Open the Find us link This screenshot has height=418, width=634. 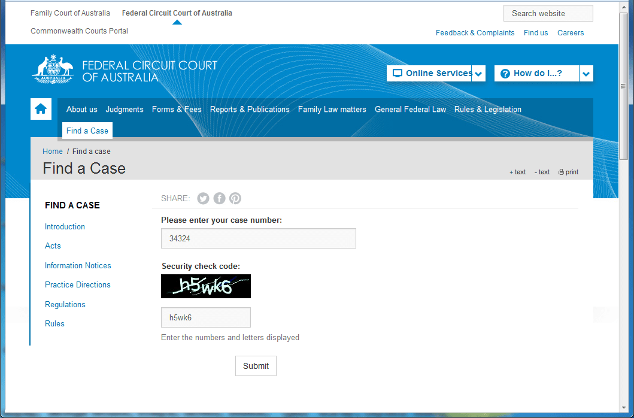point(536,33)
